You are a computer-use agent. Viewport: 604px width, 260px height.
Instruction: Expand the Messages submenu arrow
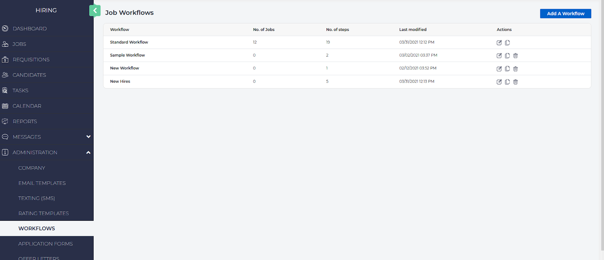click(x=88, y=137)
